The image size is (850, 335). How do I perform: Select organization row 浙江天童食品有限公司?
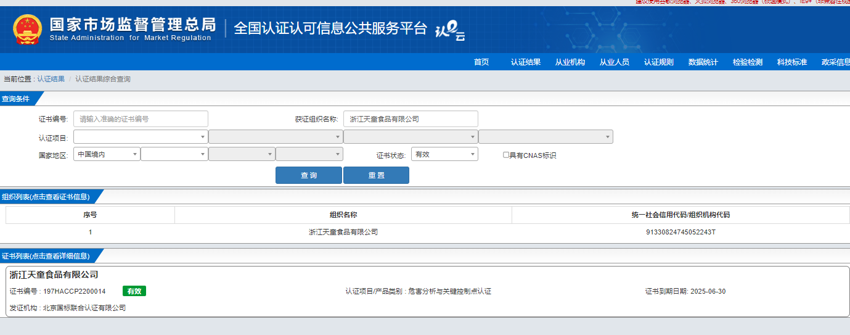tap(343, 232)
